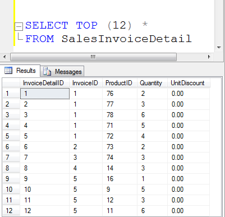Select row header 12 in results grid
225x217 pixels.
(x=11, y=211)
